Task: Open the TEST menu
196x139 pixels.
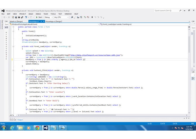Action: click(60, 14)
